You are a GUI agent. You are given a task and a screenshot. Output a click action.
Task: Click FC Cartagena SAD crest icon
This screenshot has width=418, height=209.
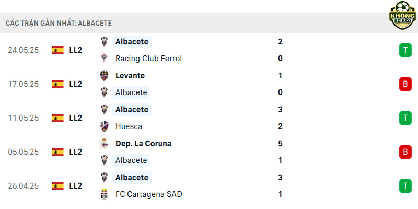tap(104, 194)
